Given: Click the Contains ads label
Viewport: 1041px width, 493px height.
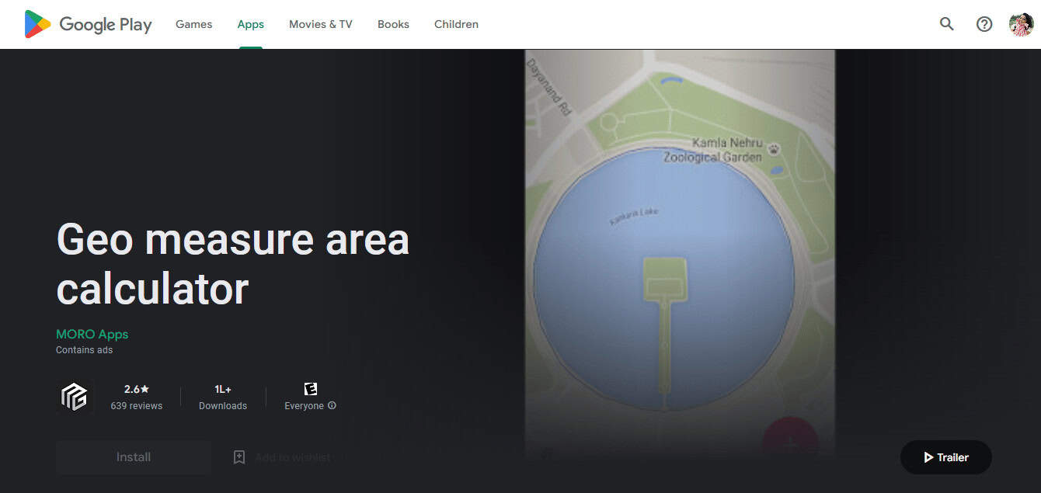Looking at the screenshot, I should click(x=84, y=350).
